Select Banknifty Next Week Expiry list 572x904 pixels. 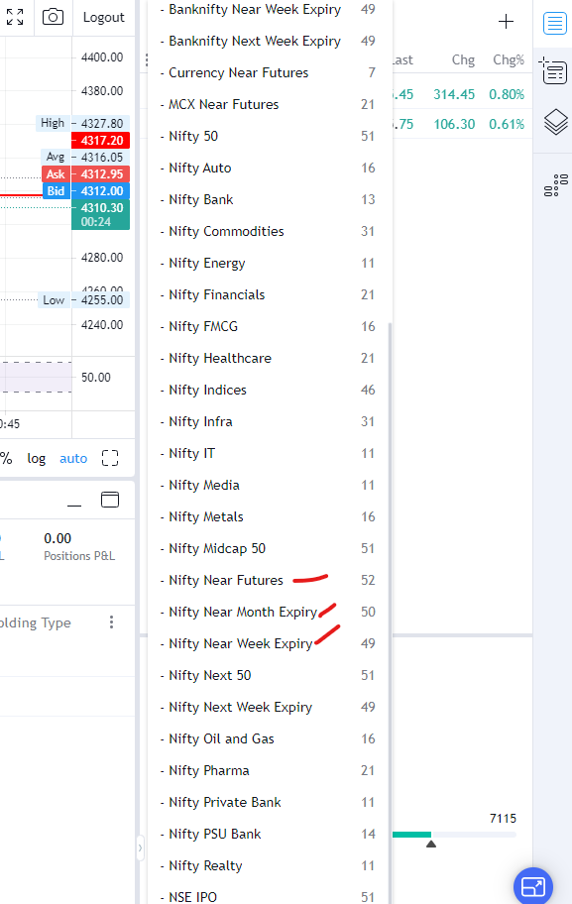269,41
